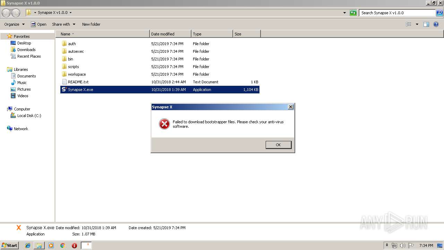The image size is (444, 250).
Task: Open Downloads in the navigation pane
Action: [x=26, y=50]
